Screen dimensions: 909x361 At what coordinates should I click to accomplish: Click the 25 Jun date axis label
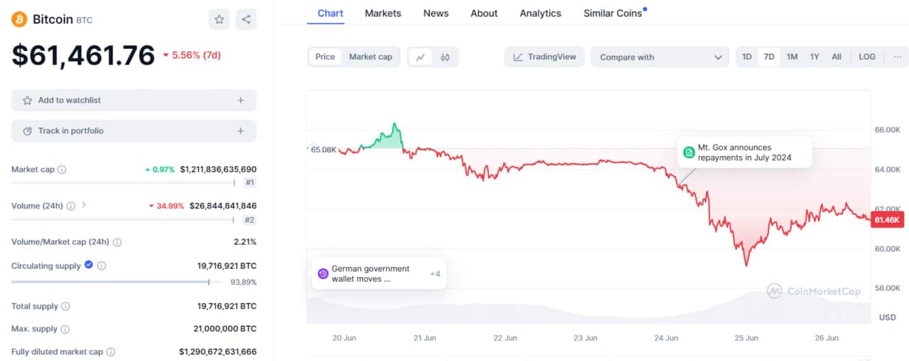coord(746,338)
